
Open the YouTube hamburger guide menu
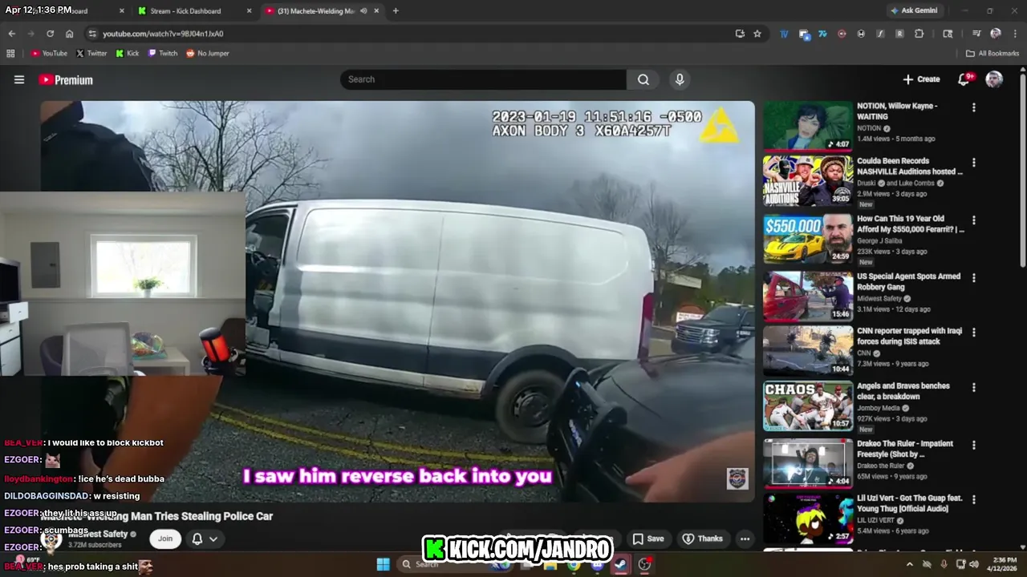coord(19,79)
